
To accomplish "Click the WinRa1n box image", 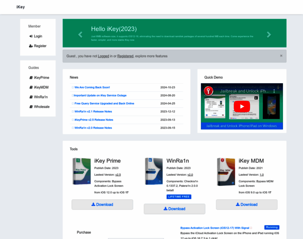I will tap(154, 171).
